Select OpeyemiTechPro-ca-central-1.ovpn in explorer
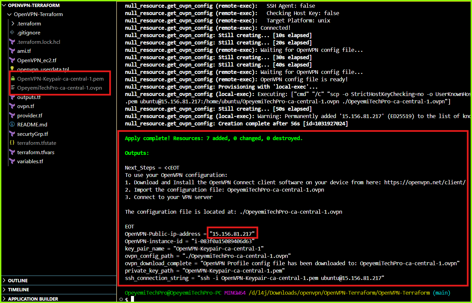This screenshot has width=472, height=303. 60,88
